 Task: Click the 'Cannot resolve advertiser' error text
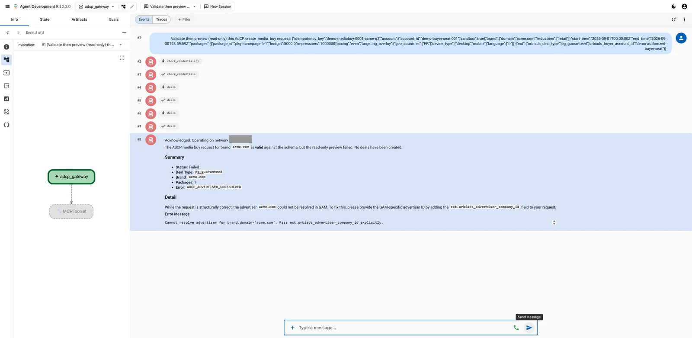click(274, 222)
